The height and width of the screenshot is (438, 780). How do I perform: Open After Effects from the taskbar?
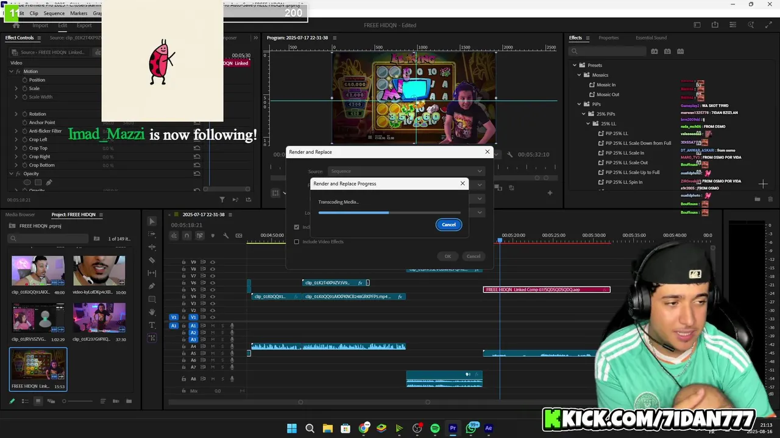coord(488,428)
